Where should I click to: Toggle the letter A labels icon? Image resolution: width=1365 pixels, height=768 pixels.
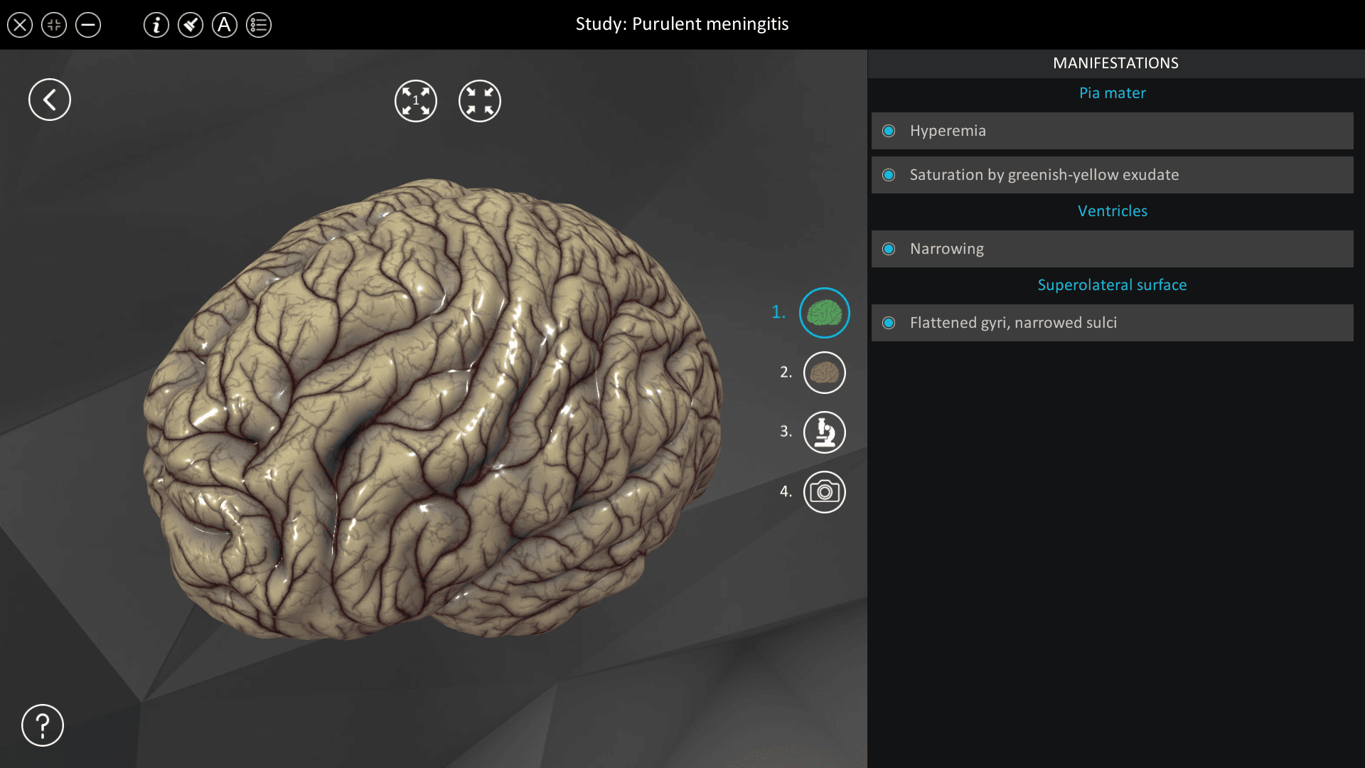(x=225, y=25)
